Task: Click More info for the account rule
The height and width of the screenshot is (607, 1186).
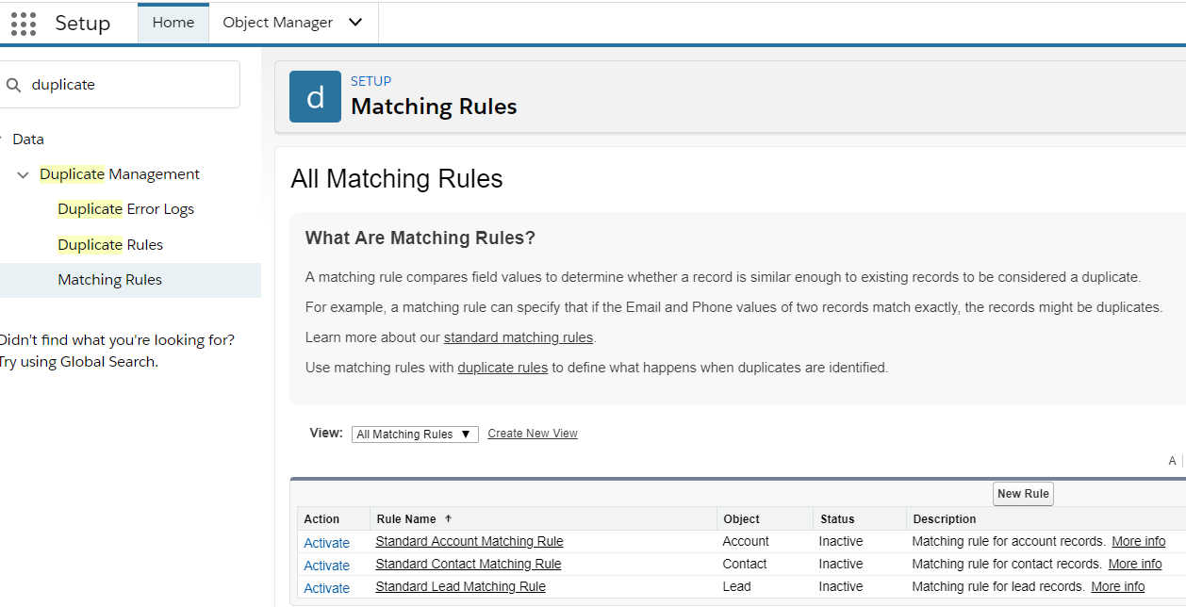Action: (x=1138, y=542)
